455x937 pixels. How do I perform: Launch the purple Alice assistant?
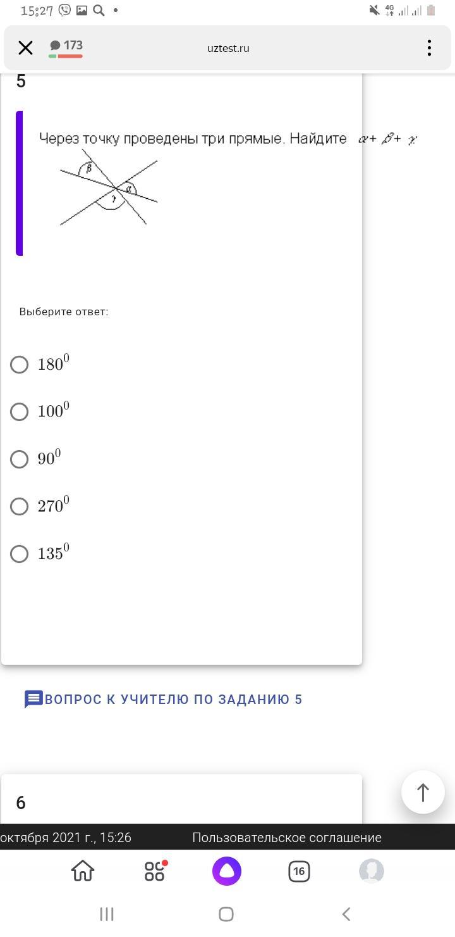227,871
